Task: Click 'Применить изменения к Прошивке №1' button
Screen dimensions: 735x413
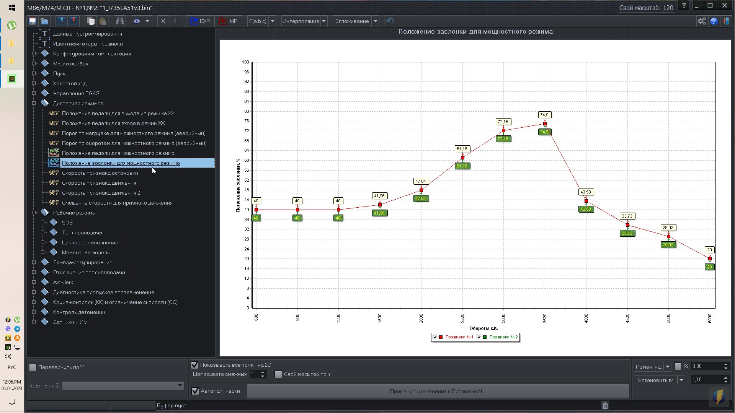Action: tap(438, 391)
